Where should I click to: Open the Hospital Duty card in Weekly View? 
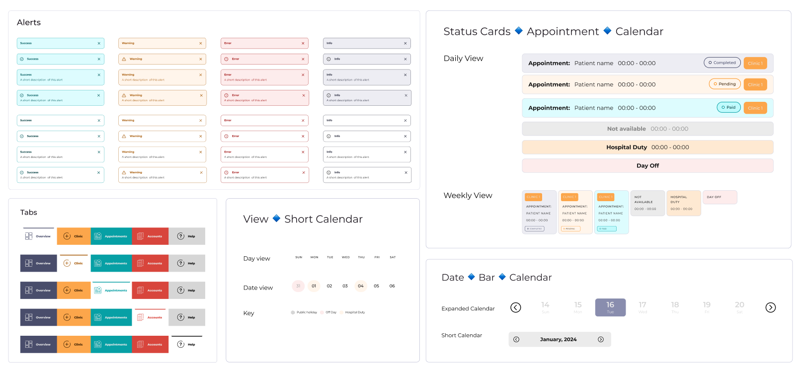click(683, 203)
